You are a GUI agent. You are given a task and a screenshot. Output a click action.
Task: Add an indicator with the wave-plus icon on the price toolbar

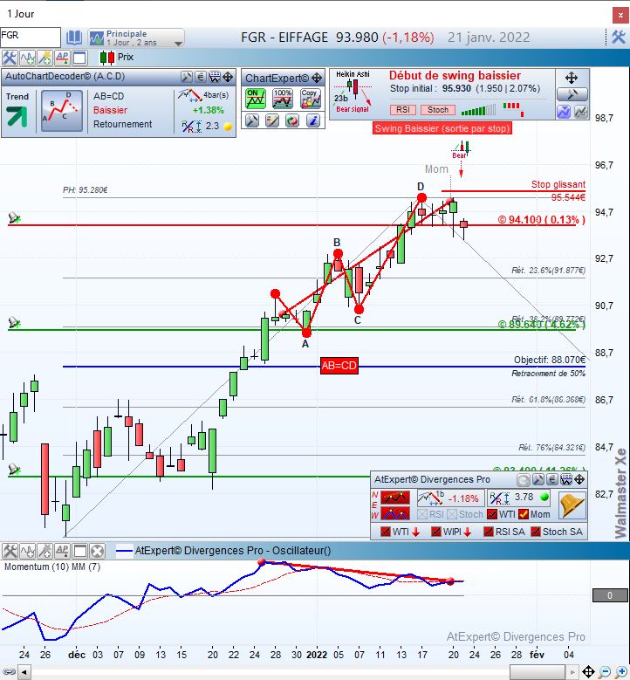tap(27, 58)
